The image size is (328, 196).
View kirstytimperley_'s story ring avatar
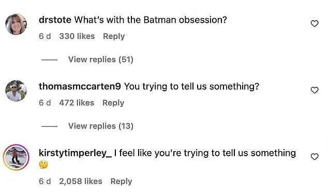point(16,157)
